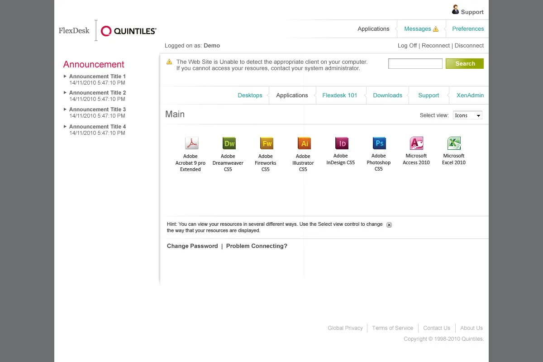The image size is (543, 362).
Task: Expand Announcement Title 1 arrow
Action: 65,76
